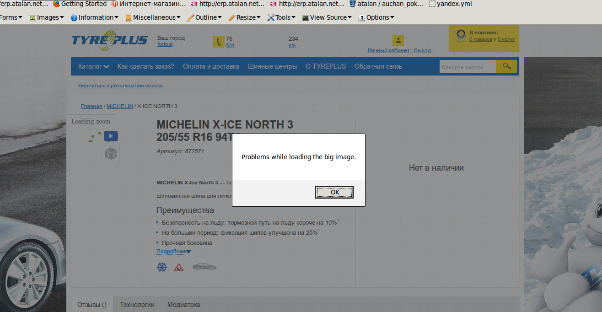
Task: Click the Прочная боковина bullet text
Action: point(187,243)
